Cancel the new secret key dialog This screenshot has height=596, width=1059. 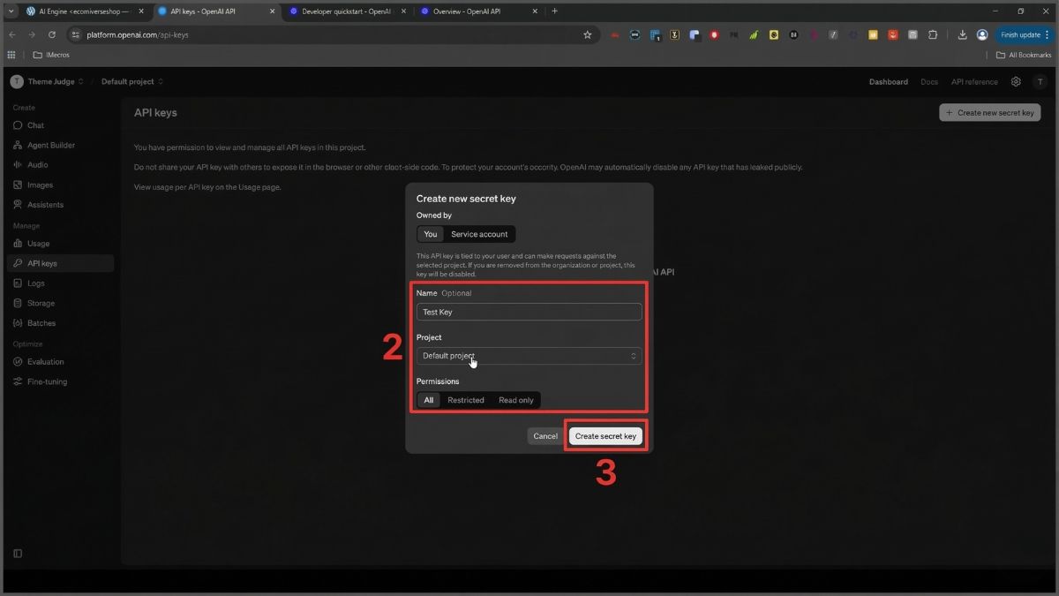point(545,436)
